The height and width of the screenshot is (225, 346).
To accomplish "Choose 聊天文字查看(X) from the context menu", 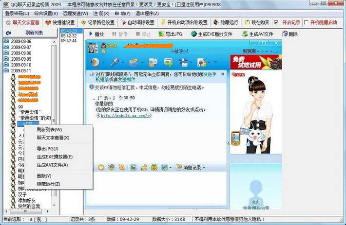I will [53, 138].
